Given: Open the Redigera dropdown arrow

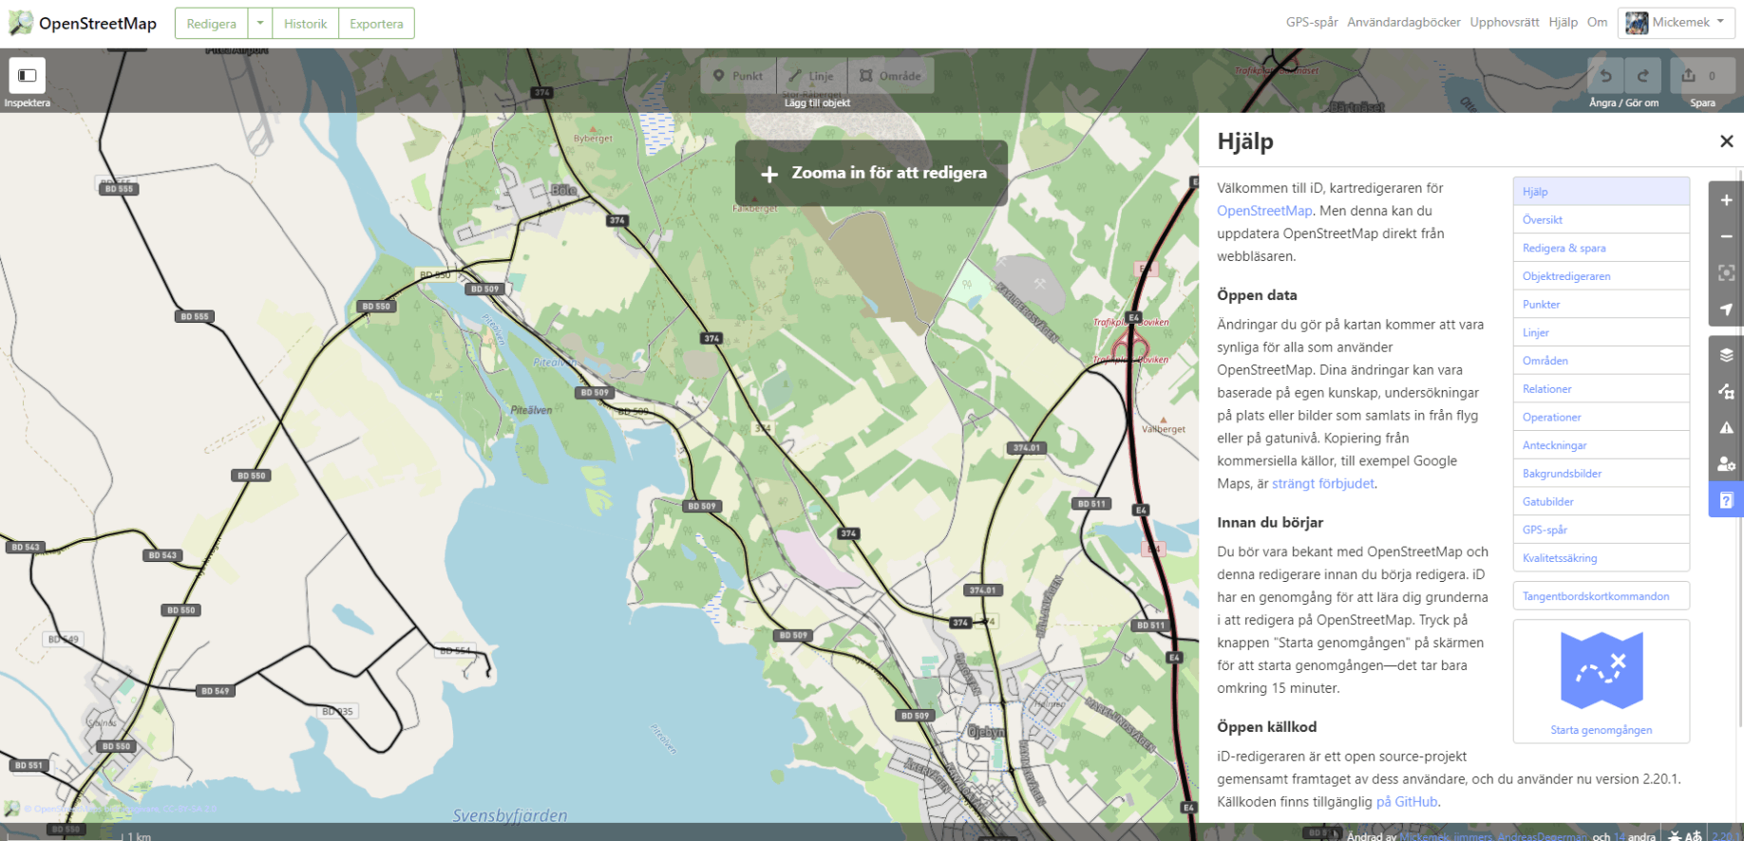Looking at the screenshot, I should click(x=259, y=24).
